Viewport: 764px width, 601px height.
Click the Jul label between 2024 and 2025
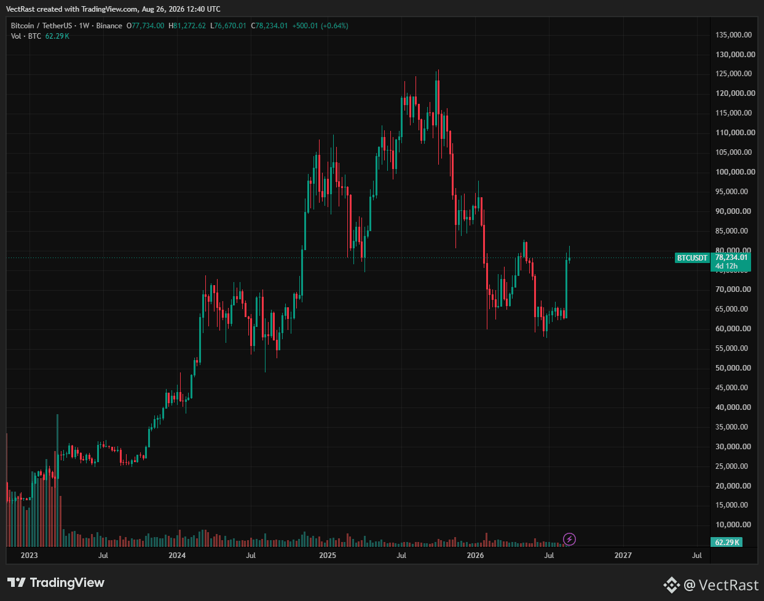click(x=251, y=556)
